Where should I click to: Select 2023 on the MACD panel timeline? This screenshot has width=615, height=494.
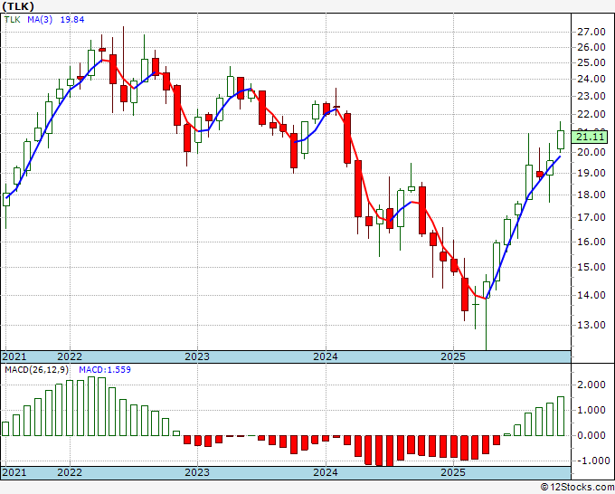[x=197, y=472]
